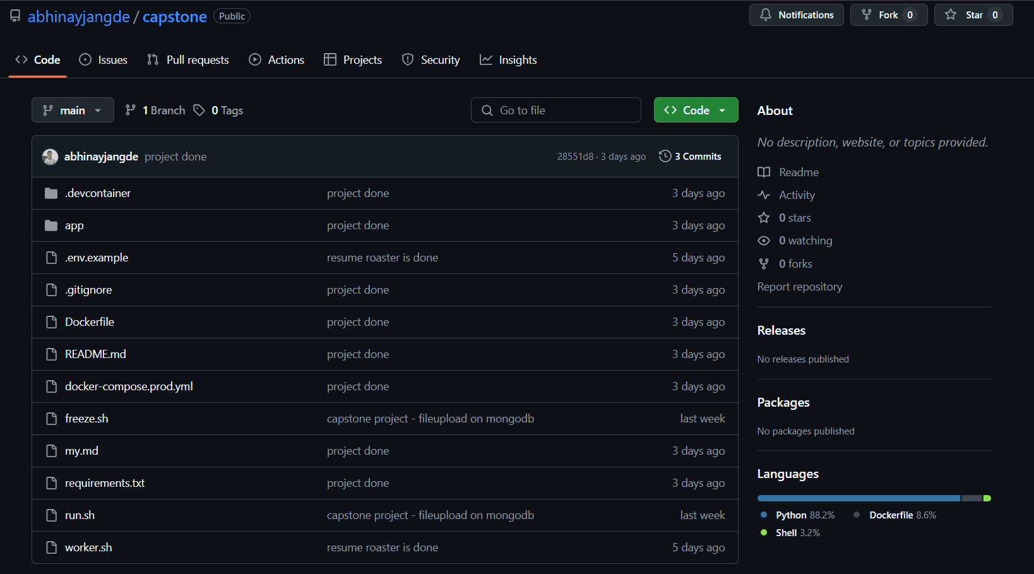
Task: Switch to the Issues tab
Action: point(104,60)
